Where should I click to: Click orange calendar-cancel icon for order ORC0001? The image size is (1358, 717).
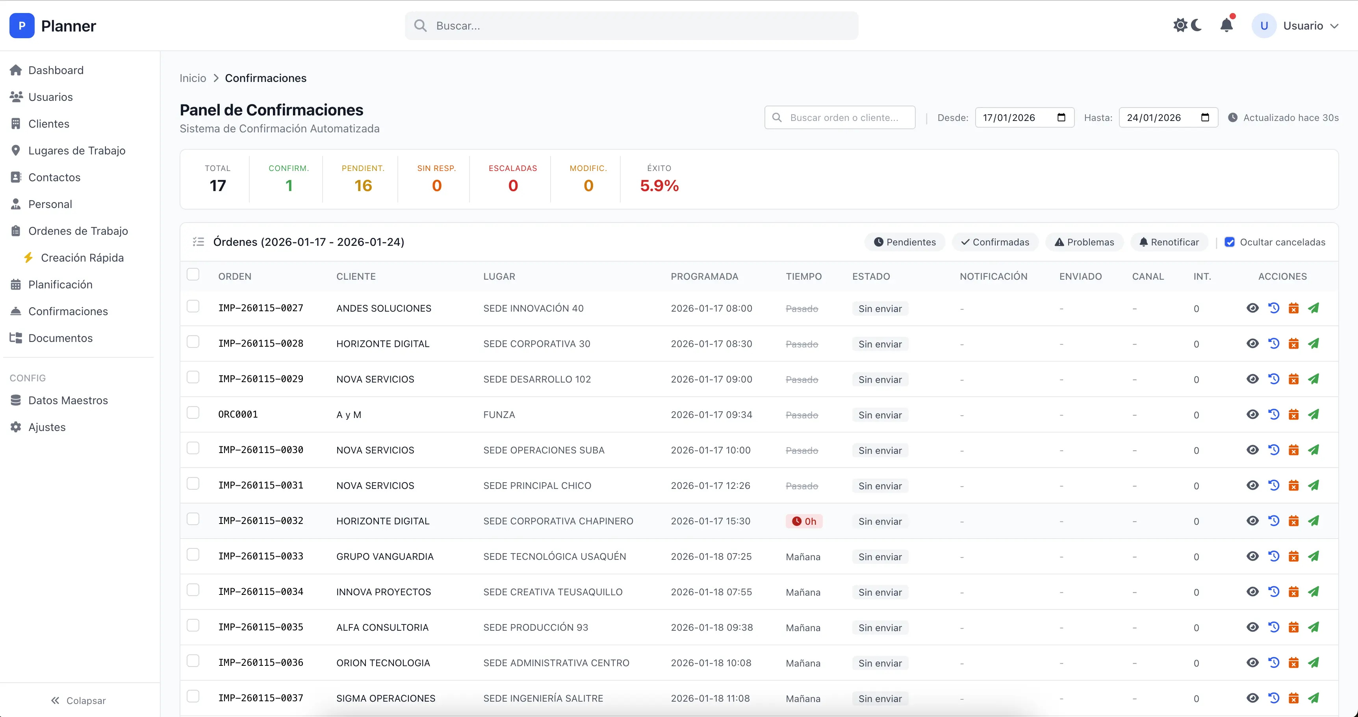(1293, 414)
